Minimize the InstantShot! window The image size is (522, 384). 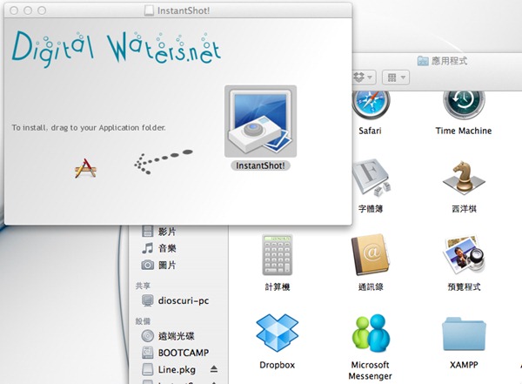pos(28,10)
